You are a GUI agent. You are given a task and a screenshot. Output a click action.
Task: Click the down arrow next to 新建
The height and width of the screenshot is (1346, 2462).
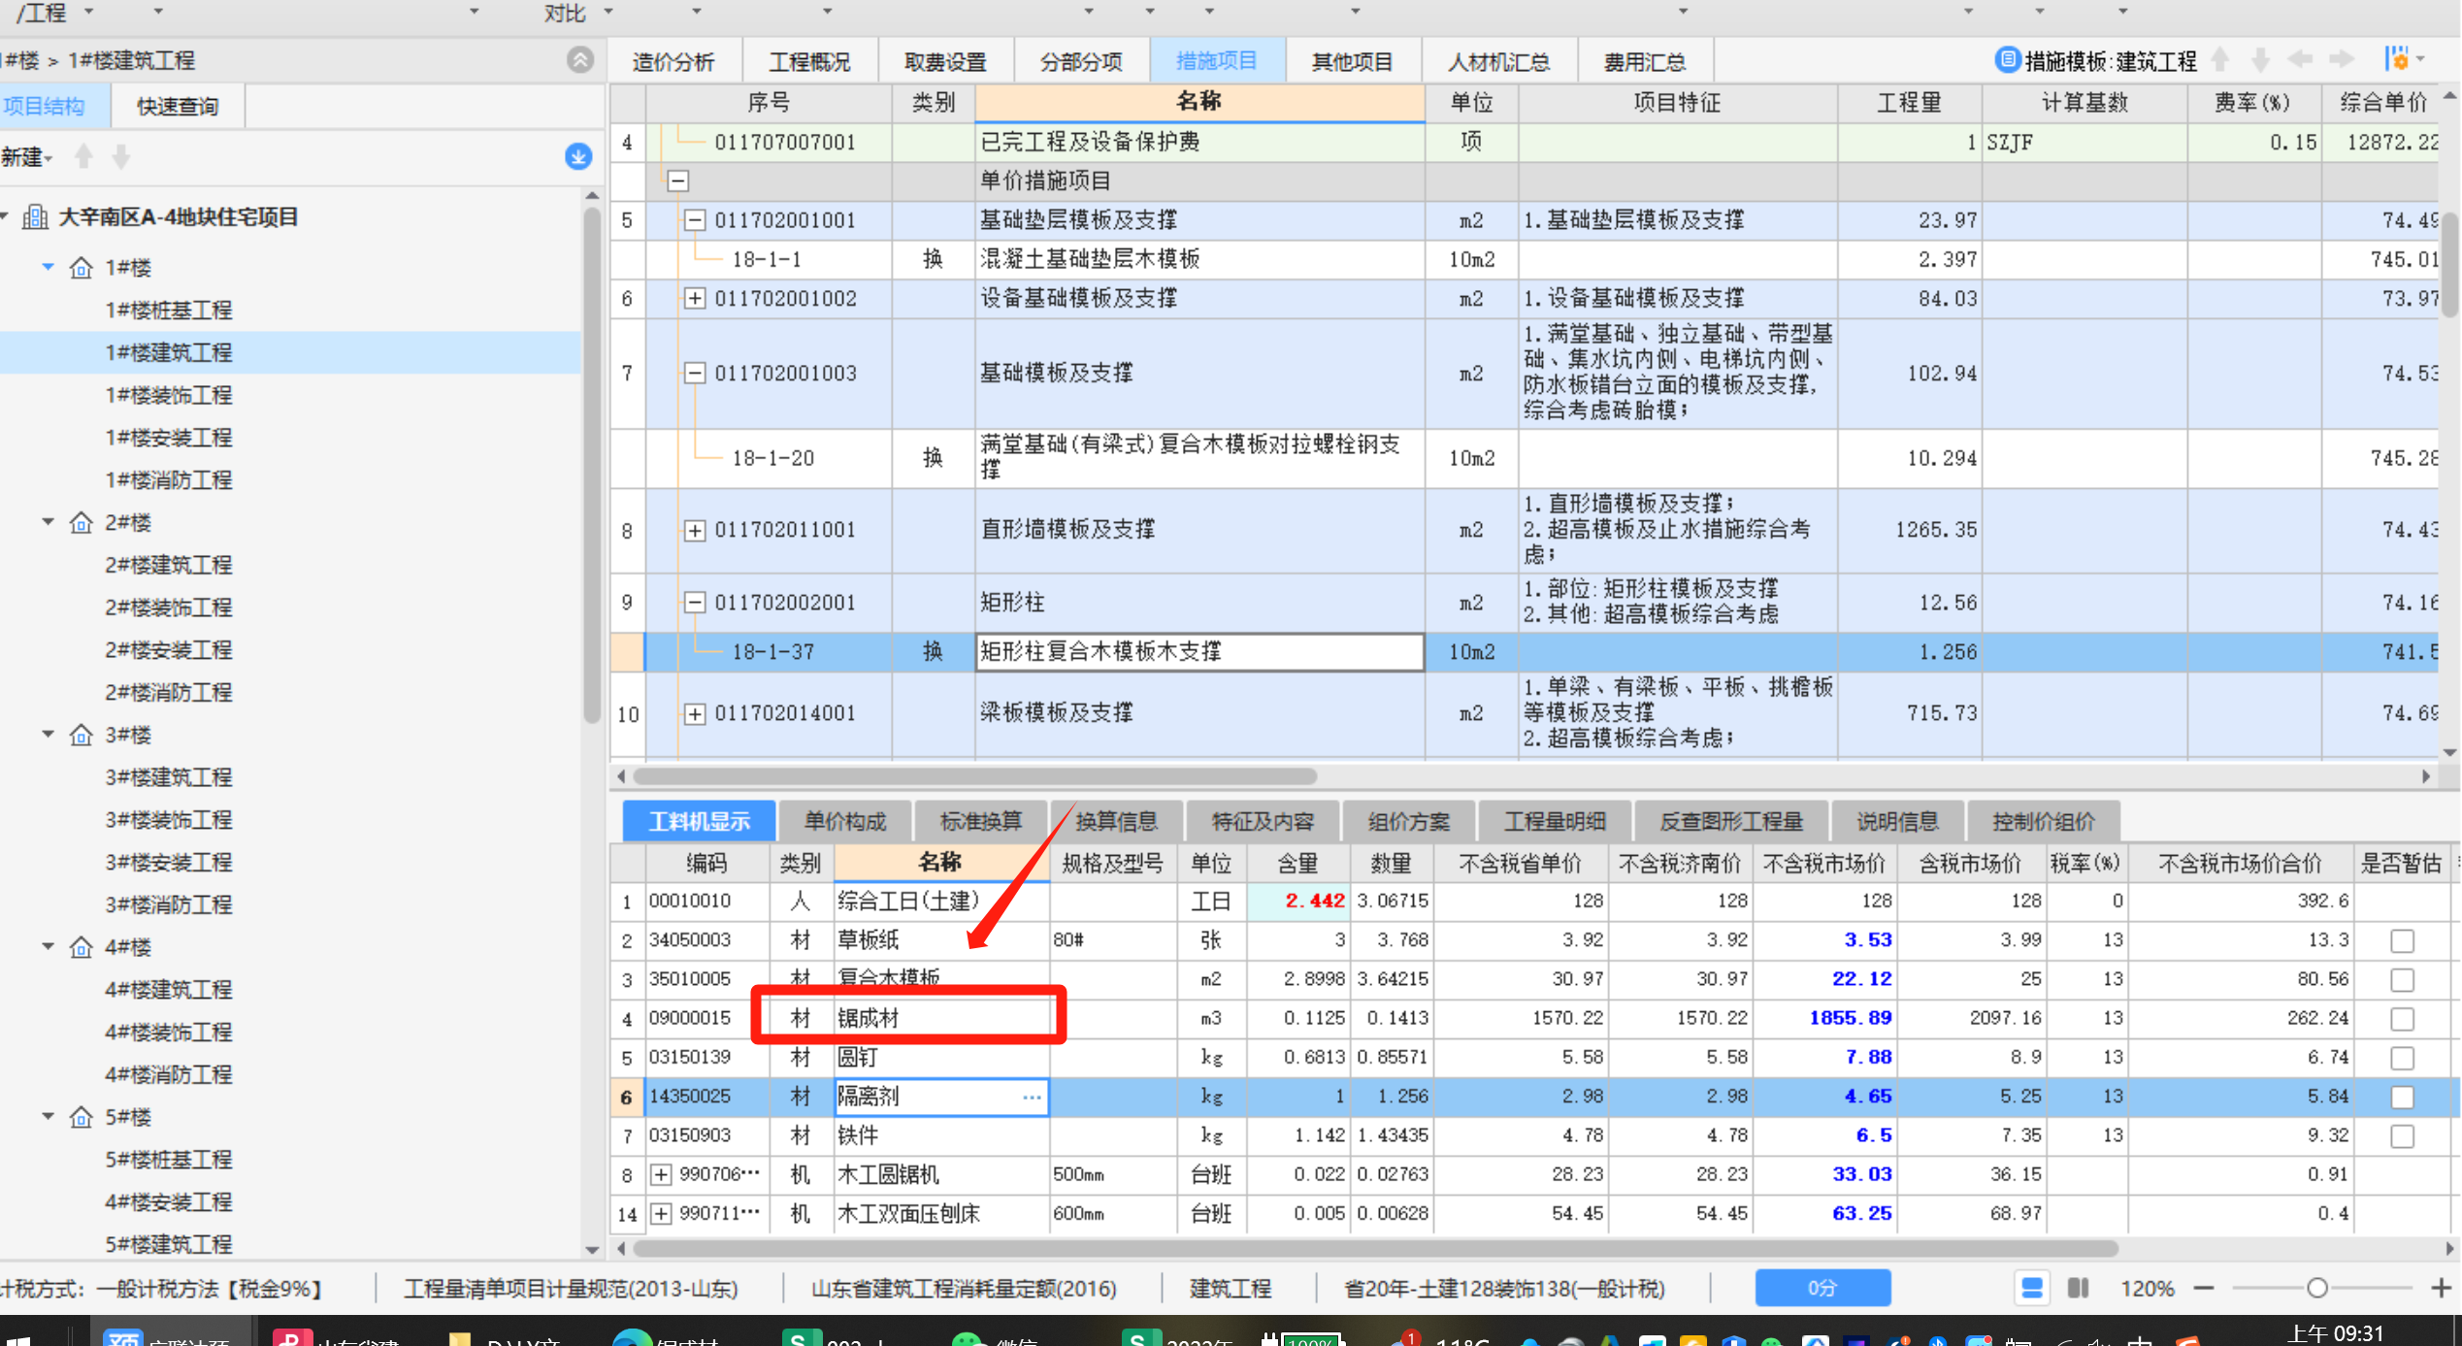click(121, 156)
